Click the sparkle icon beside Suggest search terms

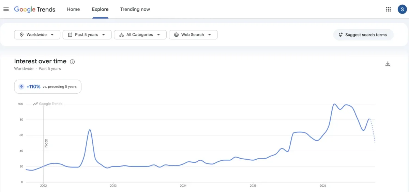340,35
